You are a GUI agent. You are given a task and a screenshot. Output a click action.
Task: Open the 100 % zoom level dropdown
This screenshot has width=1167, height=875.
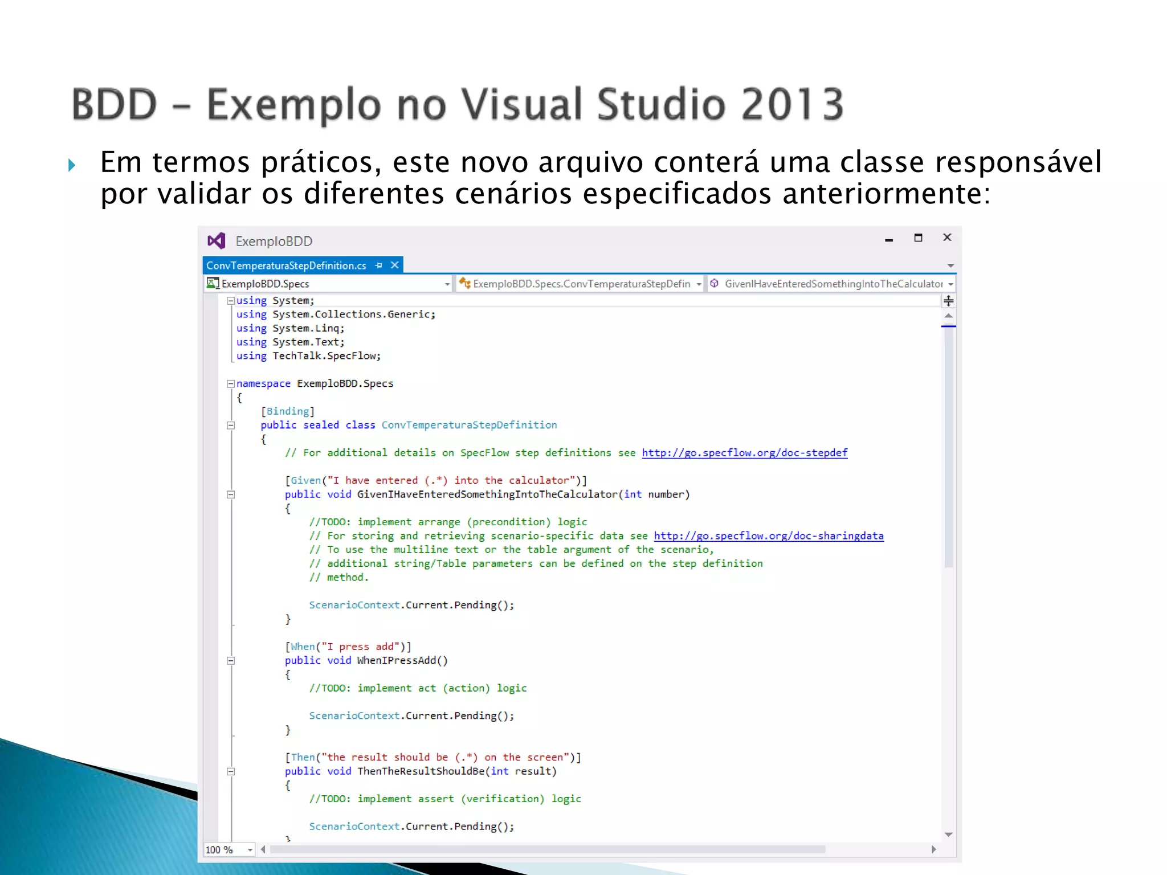tap(250, 850)
